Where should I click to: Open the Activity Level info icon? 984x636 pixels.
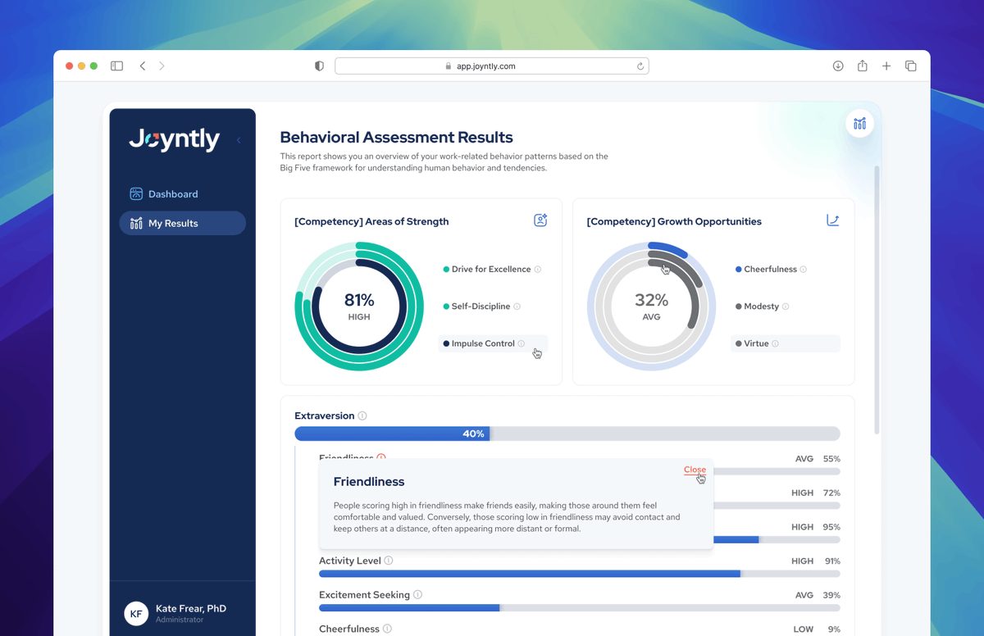pos(389,561)
